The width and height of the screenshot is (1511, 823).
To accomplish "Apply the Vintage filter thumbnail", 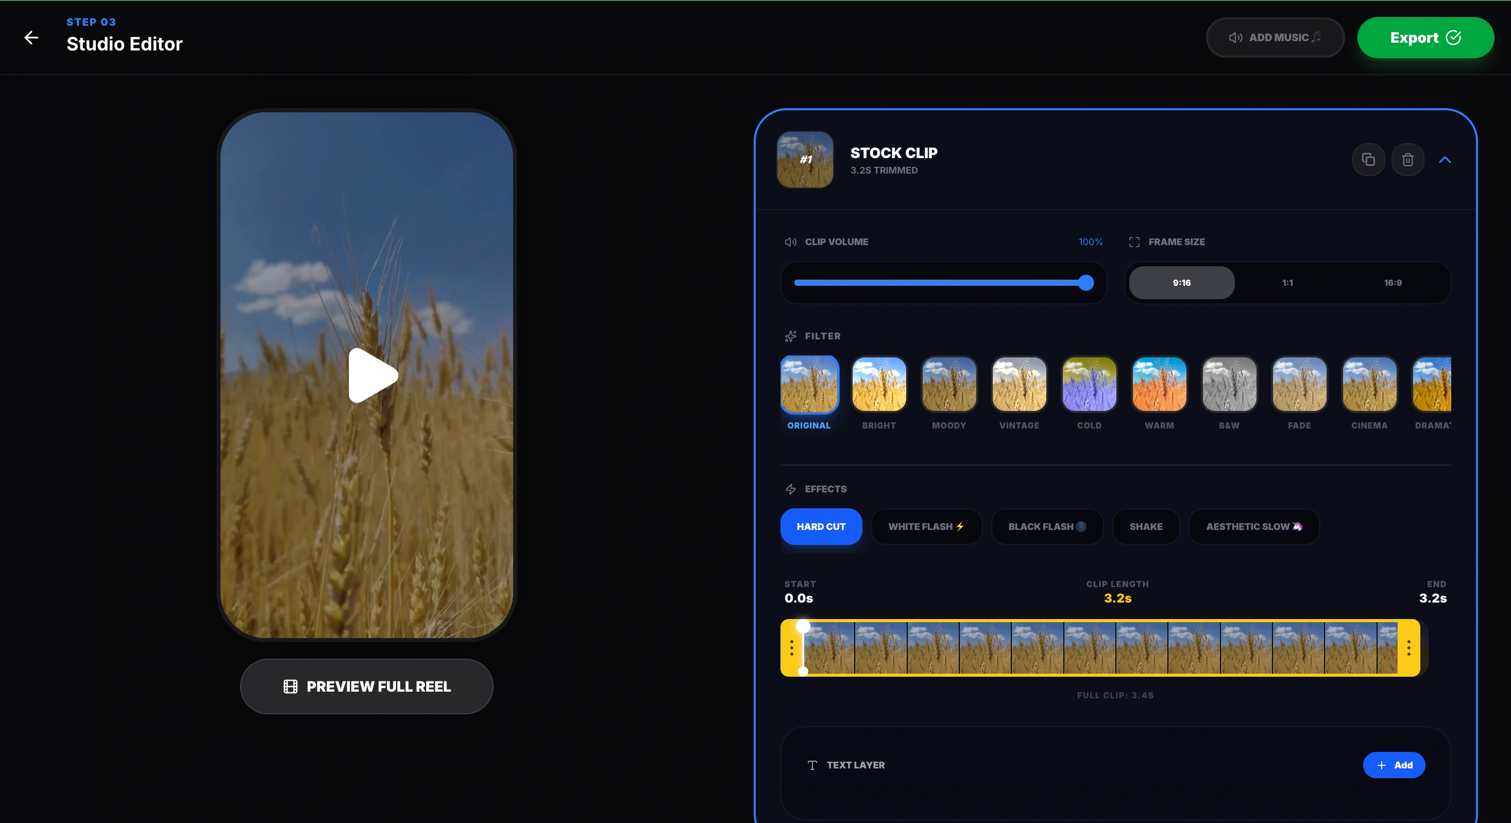I will [1018, 385].
